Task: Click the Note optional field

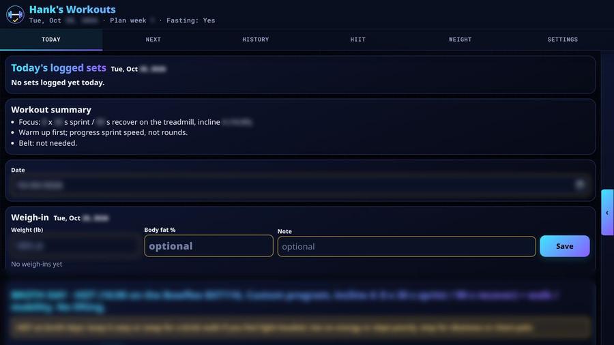Action: pos(407,246)
